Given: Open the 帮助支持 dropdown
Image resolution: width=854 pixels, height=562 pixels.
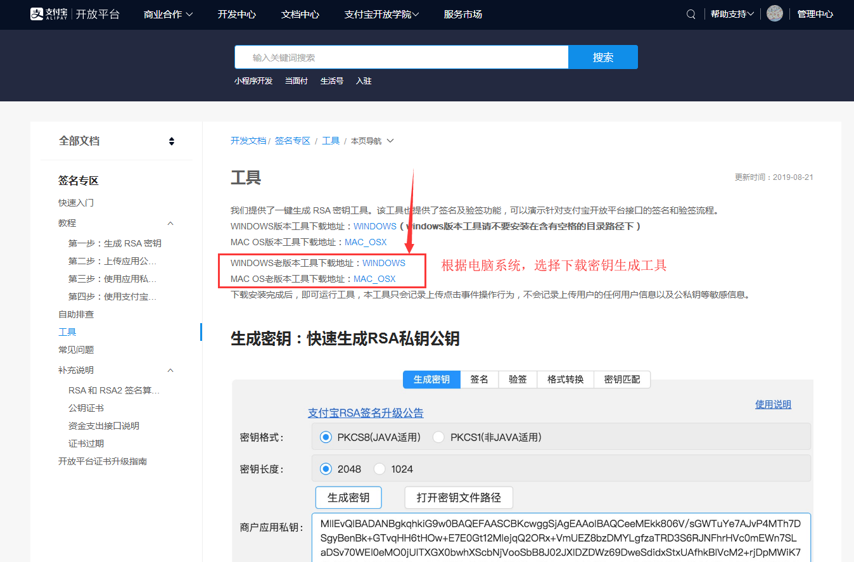Looking at the screenshot, I should click(732, 14).
